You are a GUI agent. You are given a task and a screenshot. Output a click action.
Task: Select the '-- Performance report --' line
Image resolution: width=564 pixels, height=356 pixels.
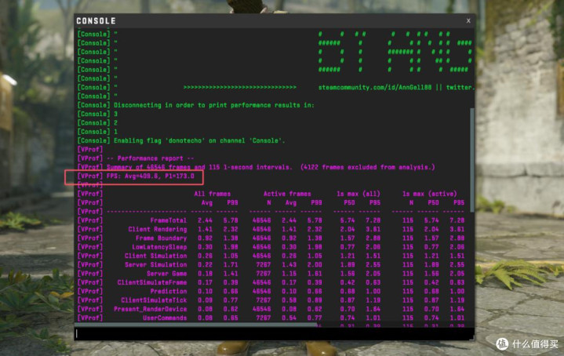[136, 158]
